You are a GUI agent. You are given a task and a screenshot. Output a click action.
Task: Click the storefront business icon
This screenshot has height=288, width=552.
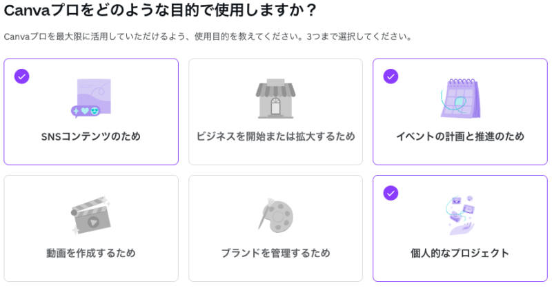point(275,98)
